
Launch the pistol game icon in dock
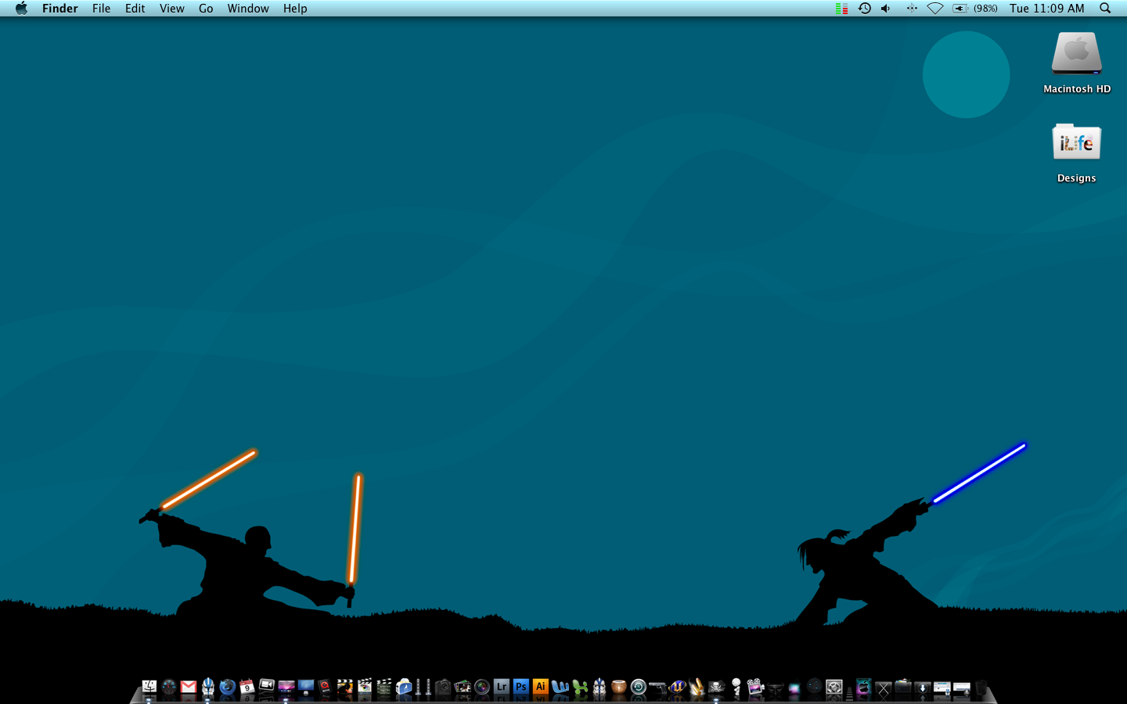[658, 688]
